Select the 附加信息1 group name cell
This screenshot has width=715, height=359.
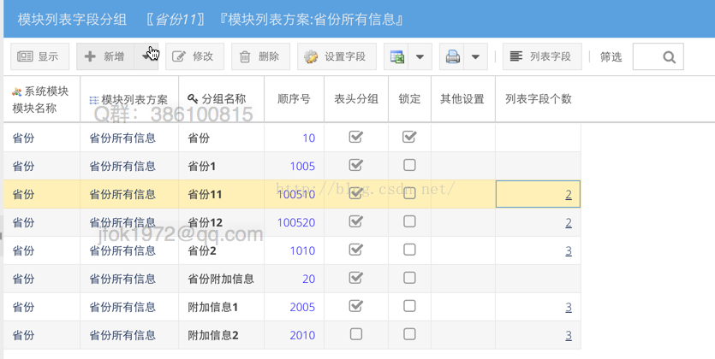click(221, 307)
